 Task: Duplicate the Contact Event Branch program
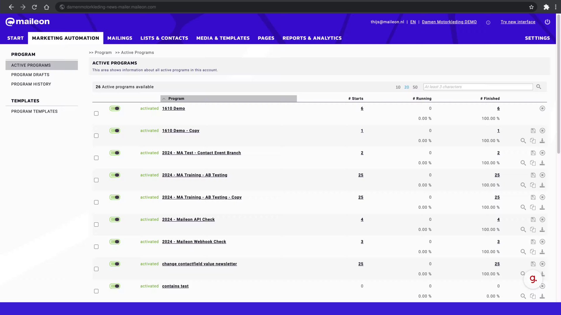(x=533, y=163)
